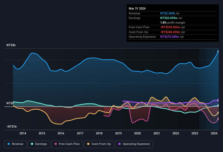Click the Cash From Op endpoint marker

[x=218, y=113]
